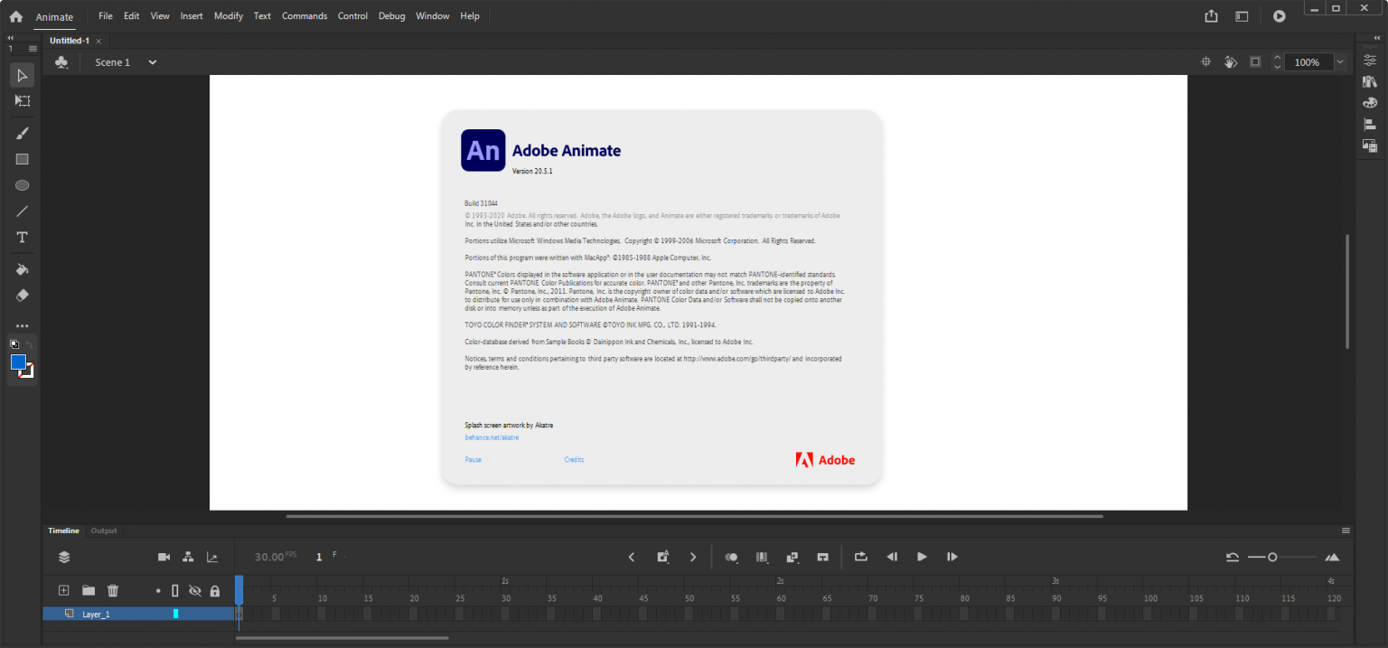Viewport: 1388px width, 648px height.
Task: Click the Delete layer trash icon
Action: [x=113, y=590]
